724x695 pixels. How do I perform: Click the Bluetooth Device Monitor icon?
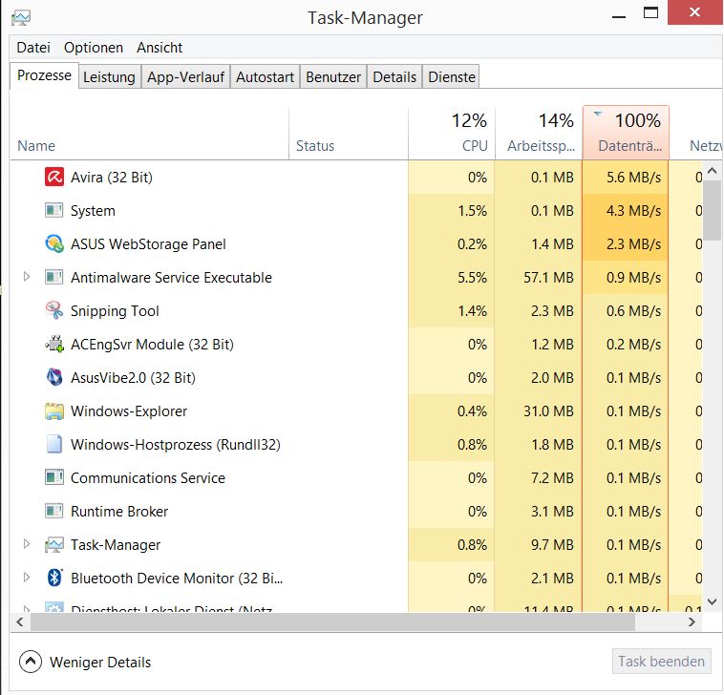pos(54,578)
